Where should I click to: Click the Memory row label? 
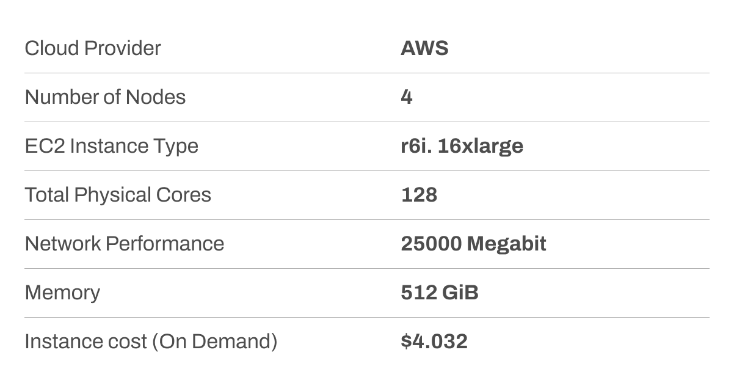[x=62, y=293]
